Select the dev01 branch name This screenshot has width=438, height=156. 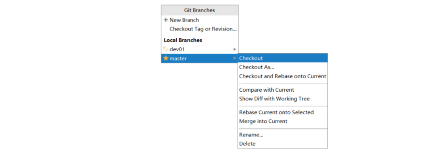pos(178,49)
